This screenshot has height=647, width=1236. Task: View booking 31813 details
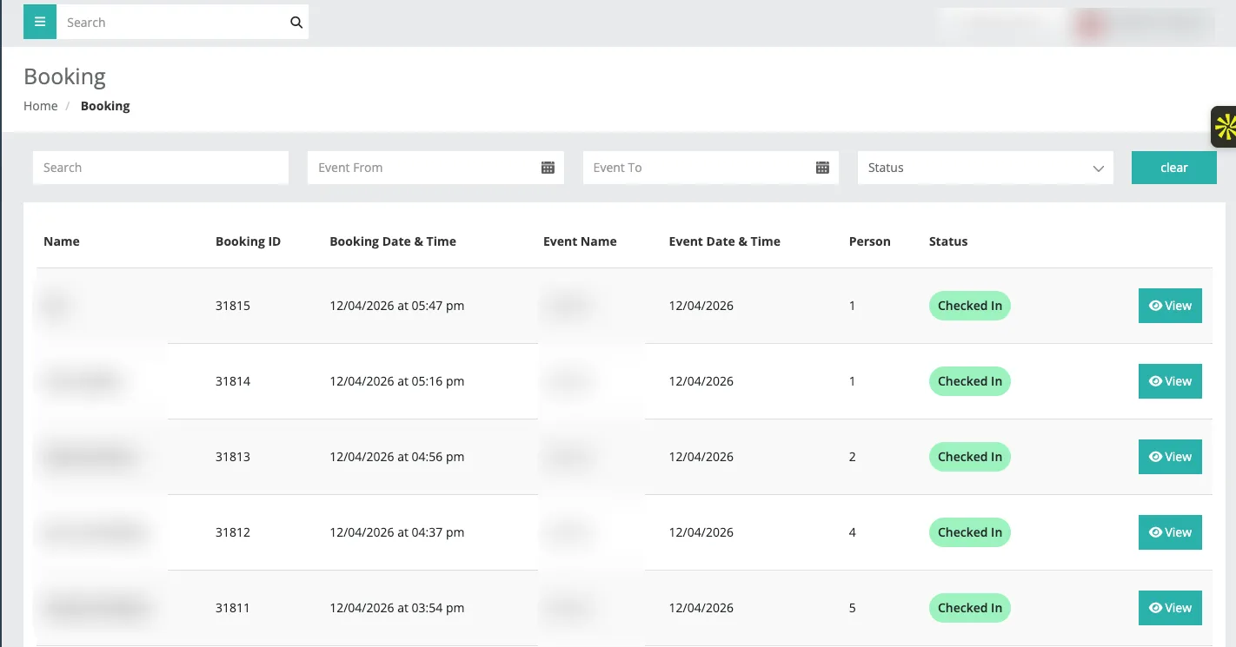(1170, 457)
